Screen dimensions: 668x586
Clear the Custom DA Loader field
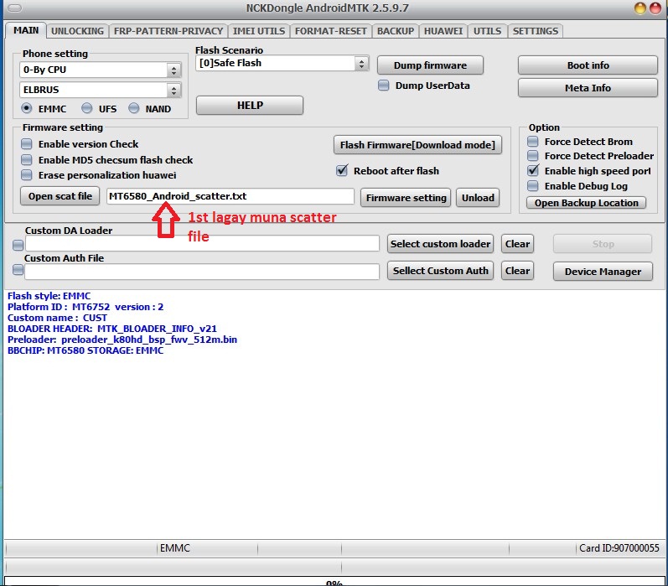pos(518,244)
